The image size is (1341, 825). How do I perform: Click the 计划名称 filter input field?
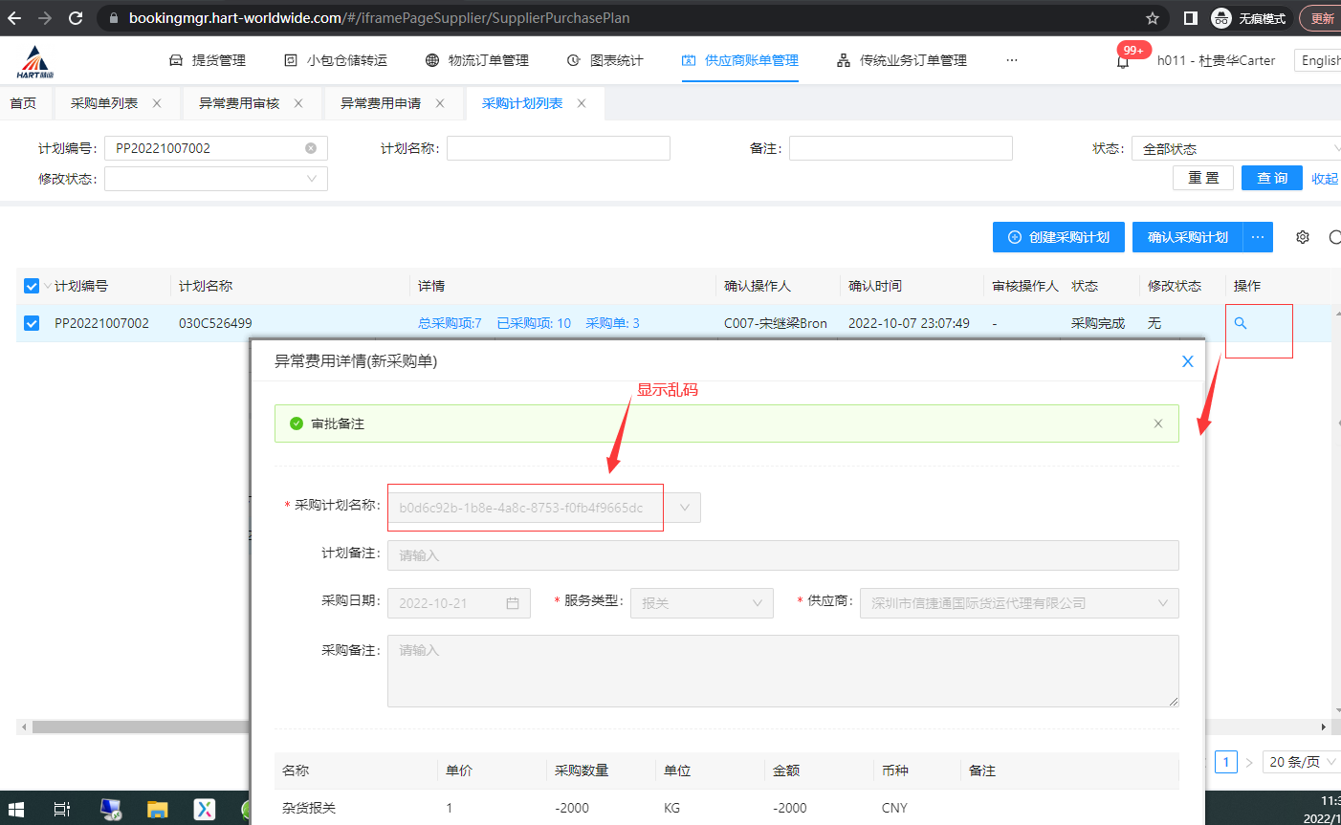tap(558, 148)
